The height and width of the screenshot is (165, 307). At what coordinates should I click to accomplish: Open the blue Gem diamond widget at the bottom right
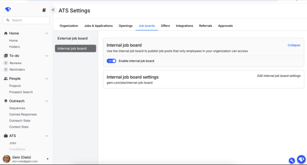[301, 160]
